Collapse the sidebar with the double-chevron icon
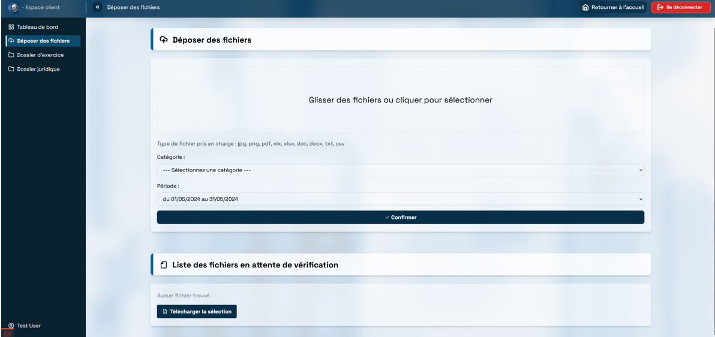Image resolution: width=715 pixels, height=337 pixels. pos(98,7)
